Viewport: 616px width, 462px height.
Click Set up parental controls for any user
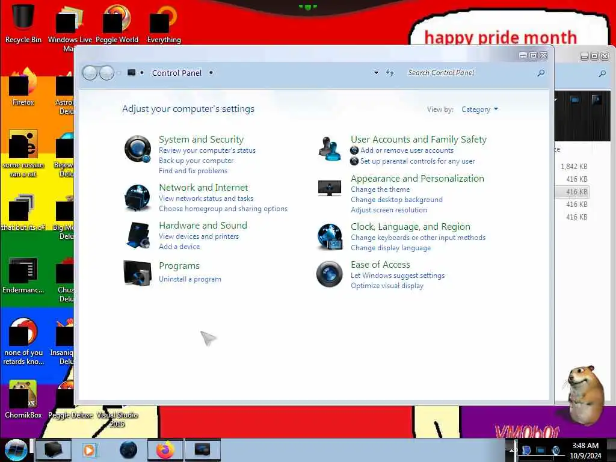point(417,161)
